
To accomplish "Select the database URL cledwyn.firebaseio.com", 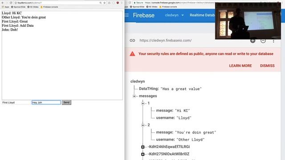I will click(x=165, y=40).
